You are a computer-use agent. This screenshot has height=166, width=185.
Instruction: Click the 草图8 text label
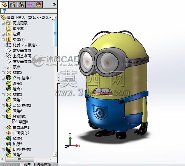point(23,122)
